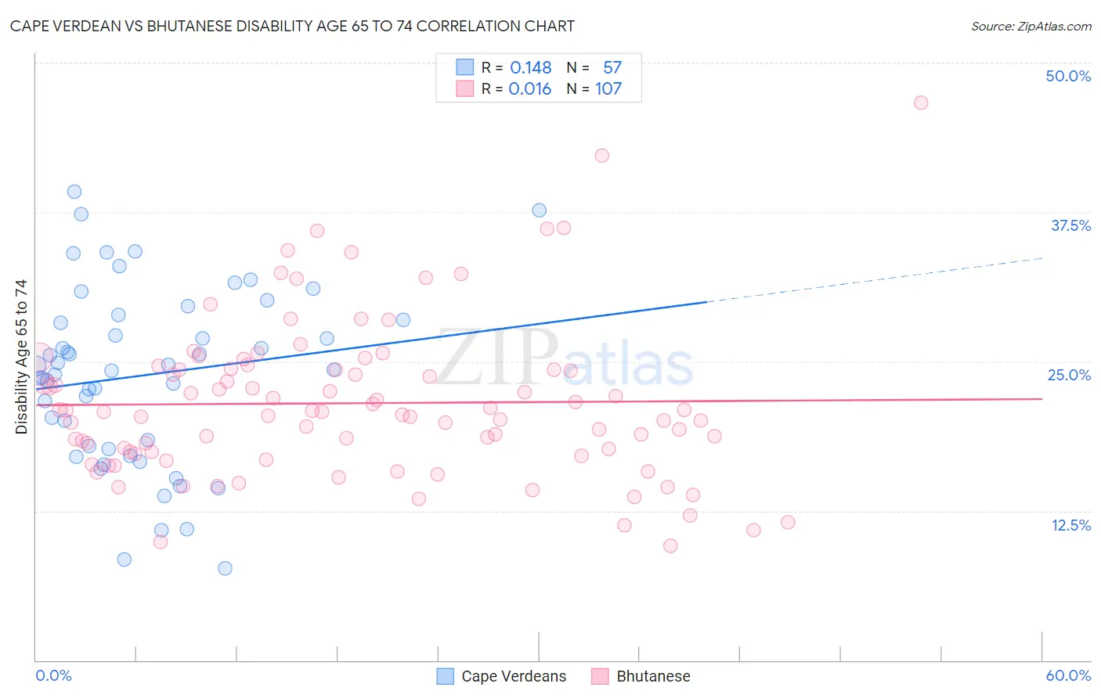Viewport: 1101px width, 698px height.
Task: Click the 60.0% x-axis label
Action: click(1068, 675)
